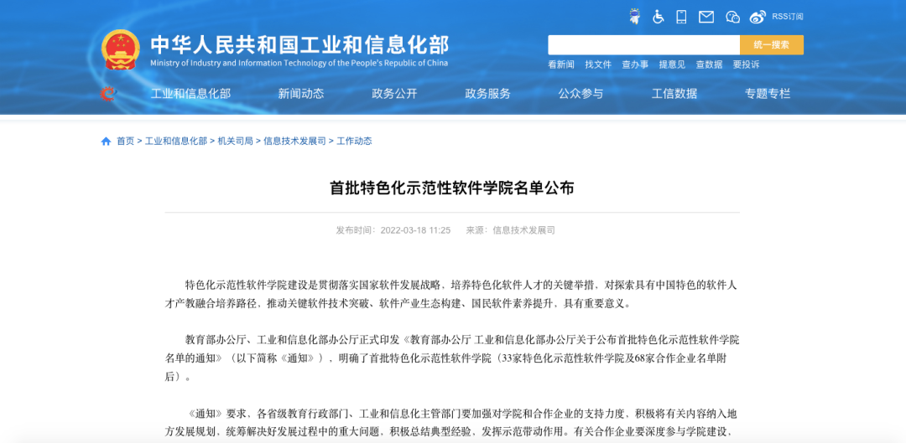Open the mobile phone version icon
The height and width of the screenshot is (443, 906).
[682, 17]
